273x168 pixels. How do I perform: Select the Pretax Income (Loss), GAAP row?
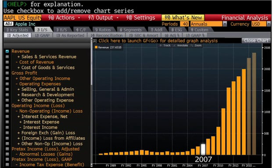click(x=42, y=159)
